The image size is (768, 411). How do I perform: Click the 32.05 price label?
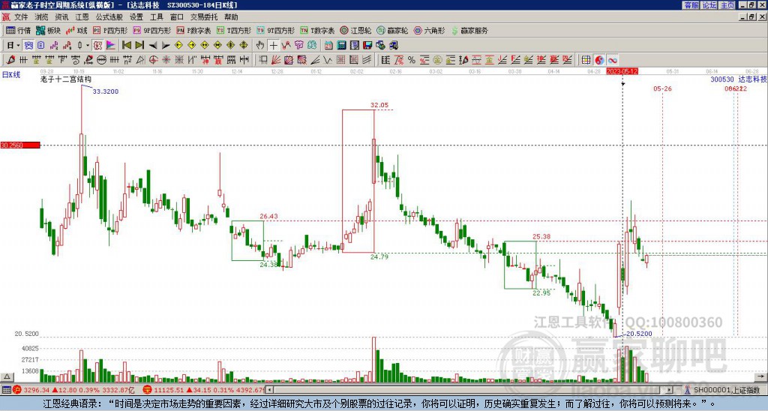point(379,105)
